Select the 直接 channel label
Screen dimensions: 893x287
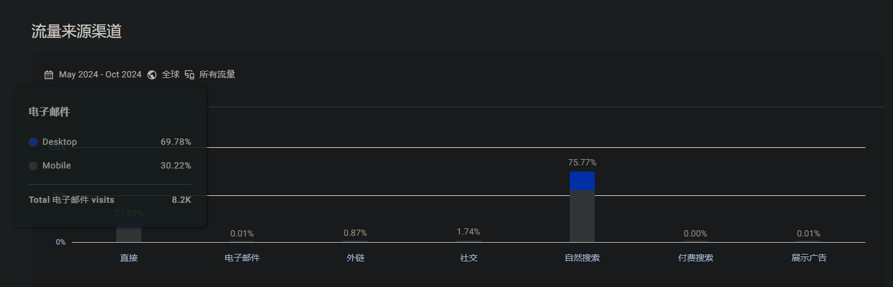(x=129, y=258)
